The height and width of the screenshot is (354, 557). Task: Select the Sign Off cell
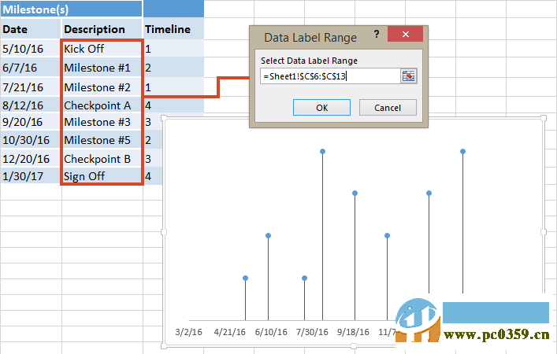pos(102,176)
